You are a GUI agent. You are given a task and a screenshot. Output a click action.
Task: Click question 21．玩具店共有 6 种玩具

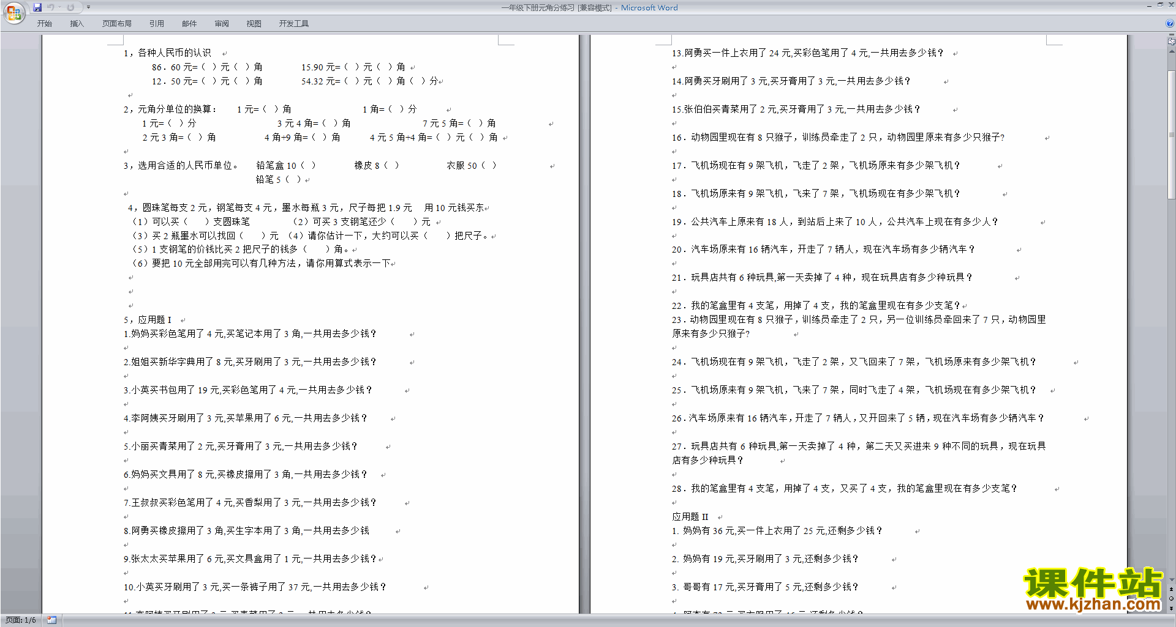click(x=822, y=278)
